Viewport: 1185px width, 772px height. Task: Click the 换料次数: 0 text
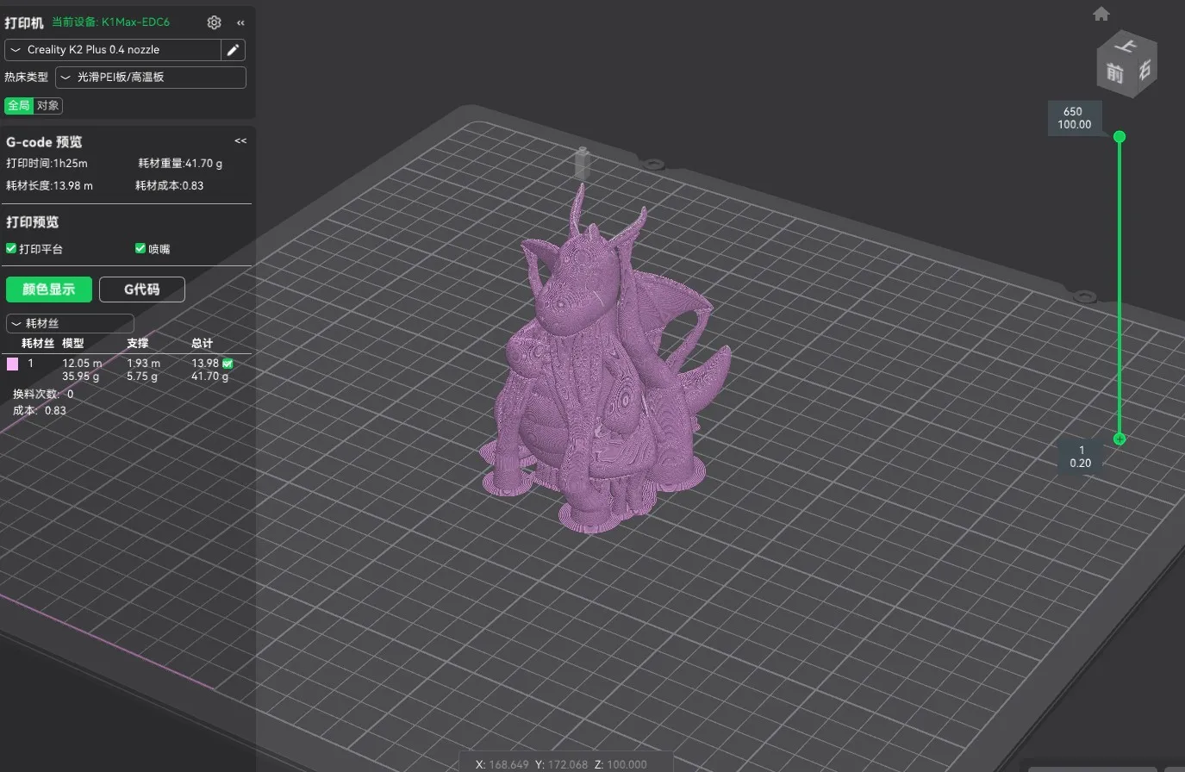coord(43,394)
